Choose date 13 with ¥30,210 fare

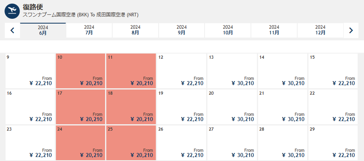pos(232,71)
